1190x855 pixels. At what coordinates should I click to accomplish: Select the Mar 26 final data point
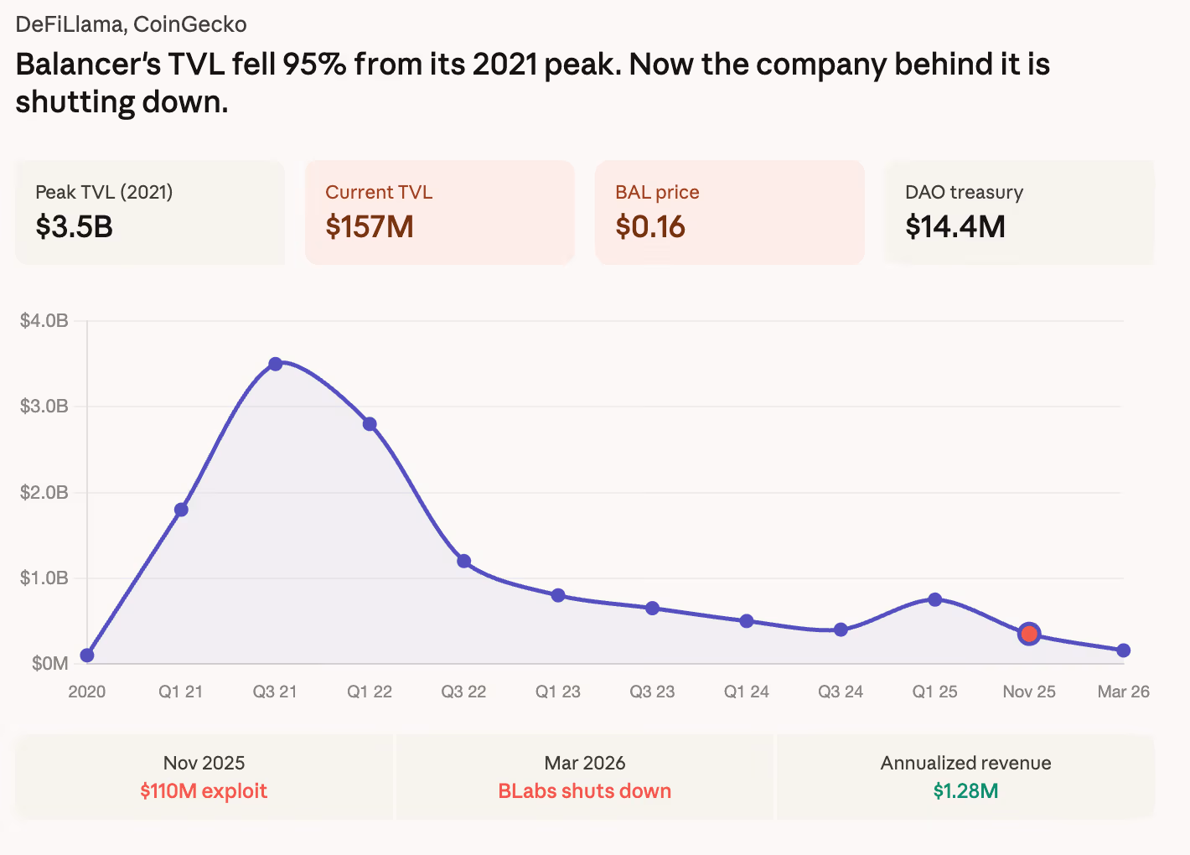[x=1124, y=650]
